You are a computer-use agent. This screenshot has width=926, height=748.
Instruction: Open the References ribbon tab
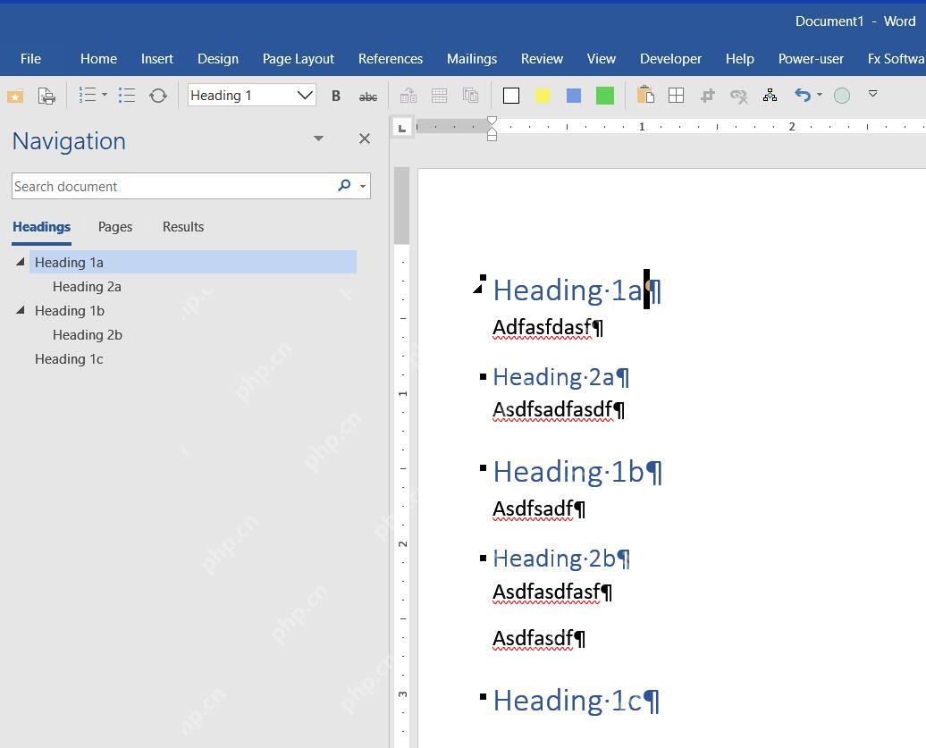click(391, 58)
